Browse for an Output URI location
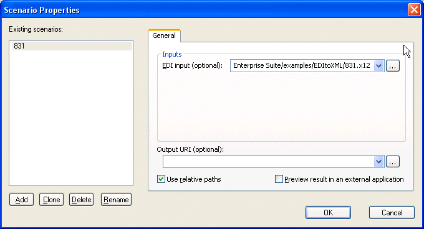The width and height of the screenshot is (424, 229). coord(393,162)
